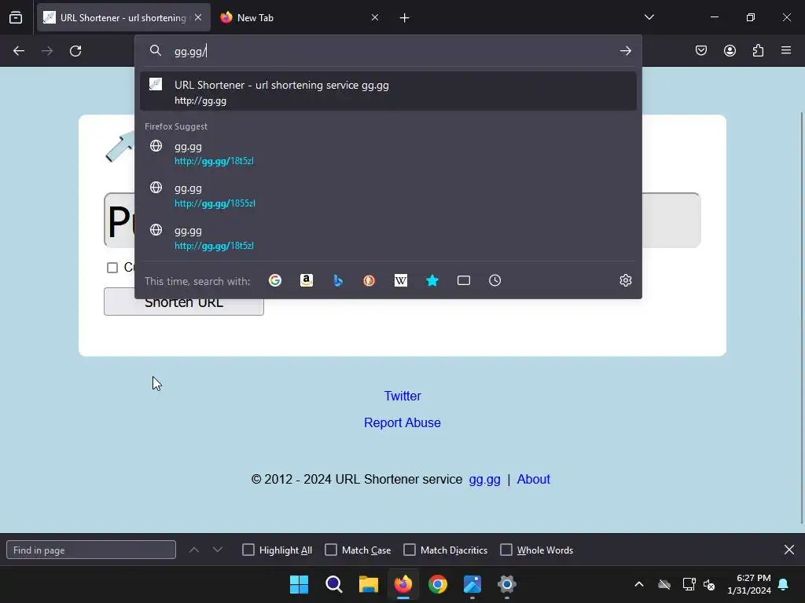805x603 pixels.
Task: Enable Highlight All checkbox
Action: 248,550
